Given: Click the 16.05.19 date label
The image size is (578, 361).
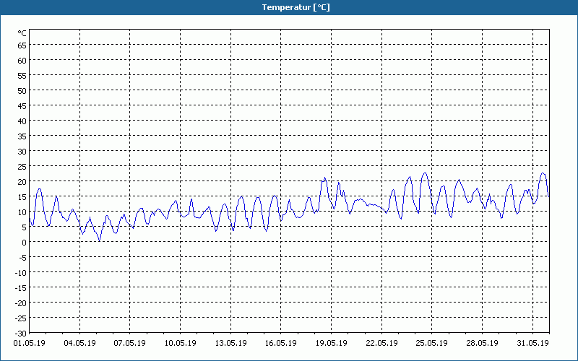Looking at the screenshot, I should point(281,343).
